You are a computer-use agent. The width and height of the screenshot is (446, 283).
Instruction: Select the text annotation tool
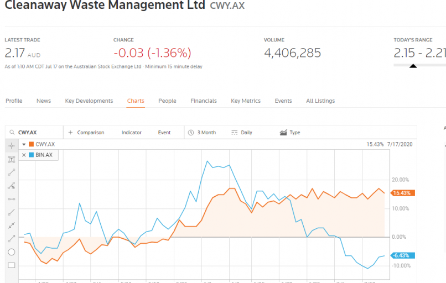(12, 159)
